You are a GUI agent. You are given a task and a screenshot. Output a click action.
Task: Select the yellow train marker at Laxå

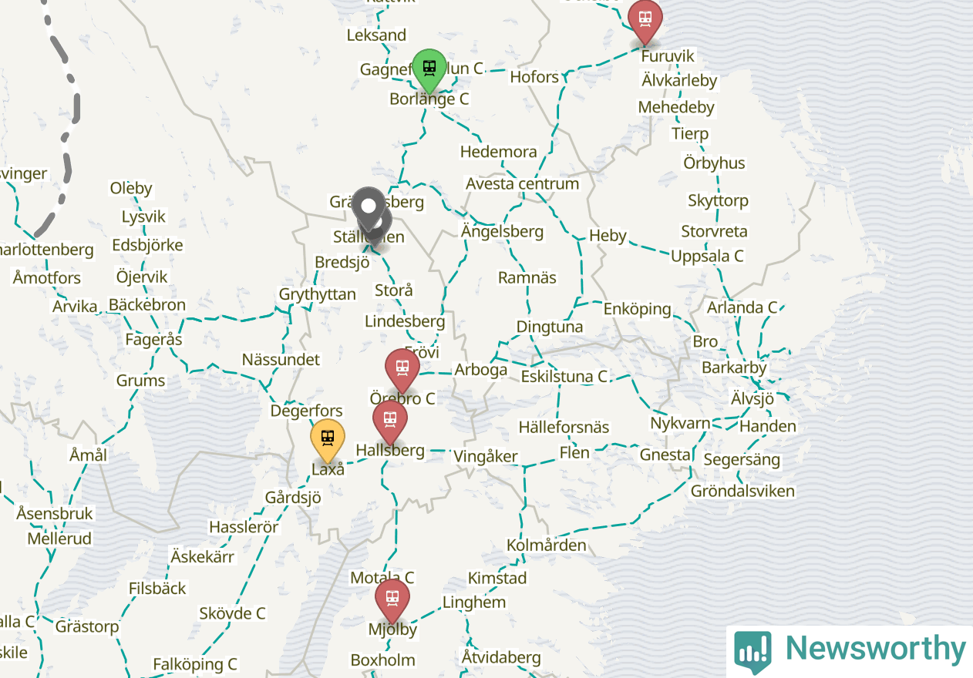click(x=328, y=441)
